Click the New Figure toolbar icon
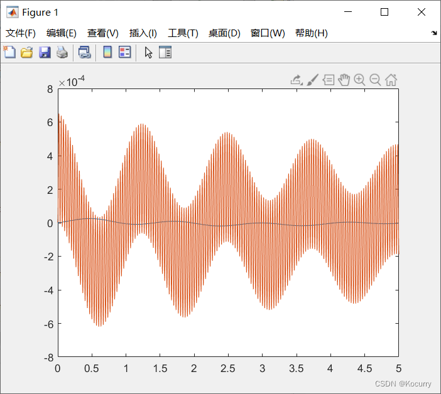Viewport: 441px width, 394px height. (x=9, y=52)
